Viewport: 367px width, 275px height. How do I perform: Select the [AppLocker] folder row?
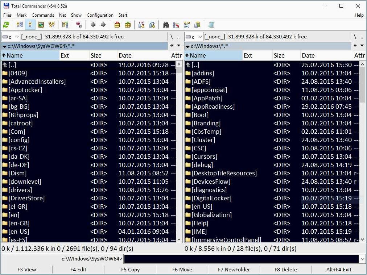click(89, 90)
